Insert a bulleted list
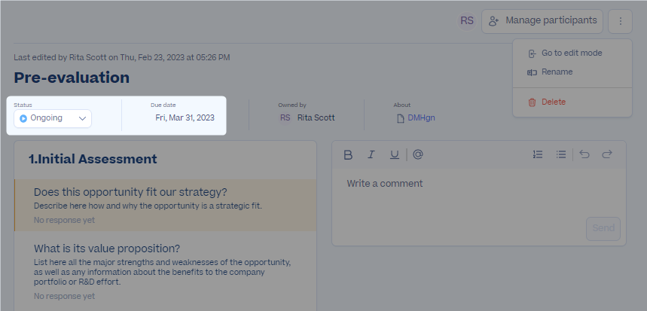Viewport: 647px width, 311px height. [561, 154]
